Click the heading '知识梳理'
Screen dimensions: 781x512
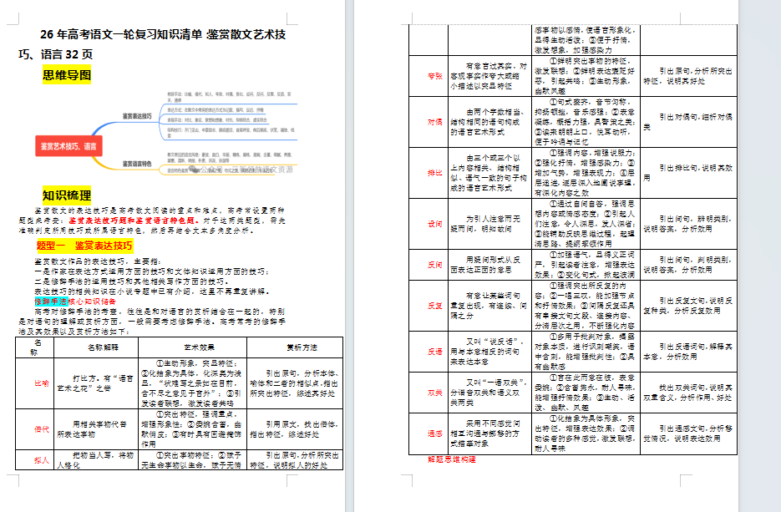(x=67, y=195)
